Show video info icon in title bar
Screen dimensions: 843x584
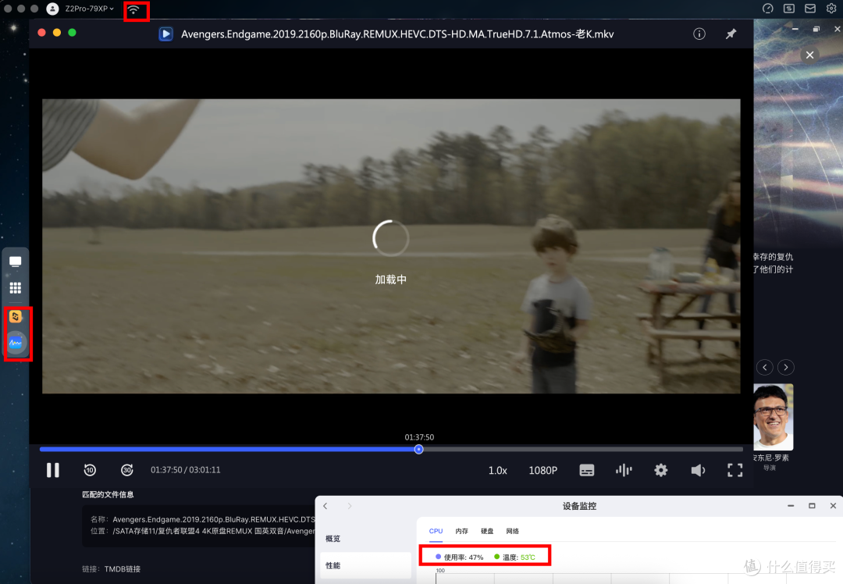coord(699,34)
